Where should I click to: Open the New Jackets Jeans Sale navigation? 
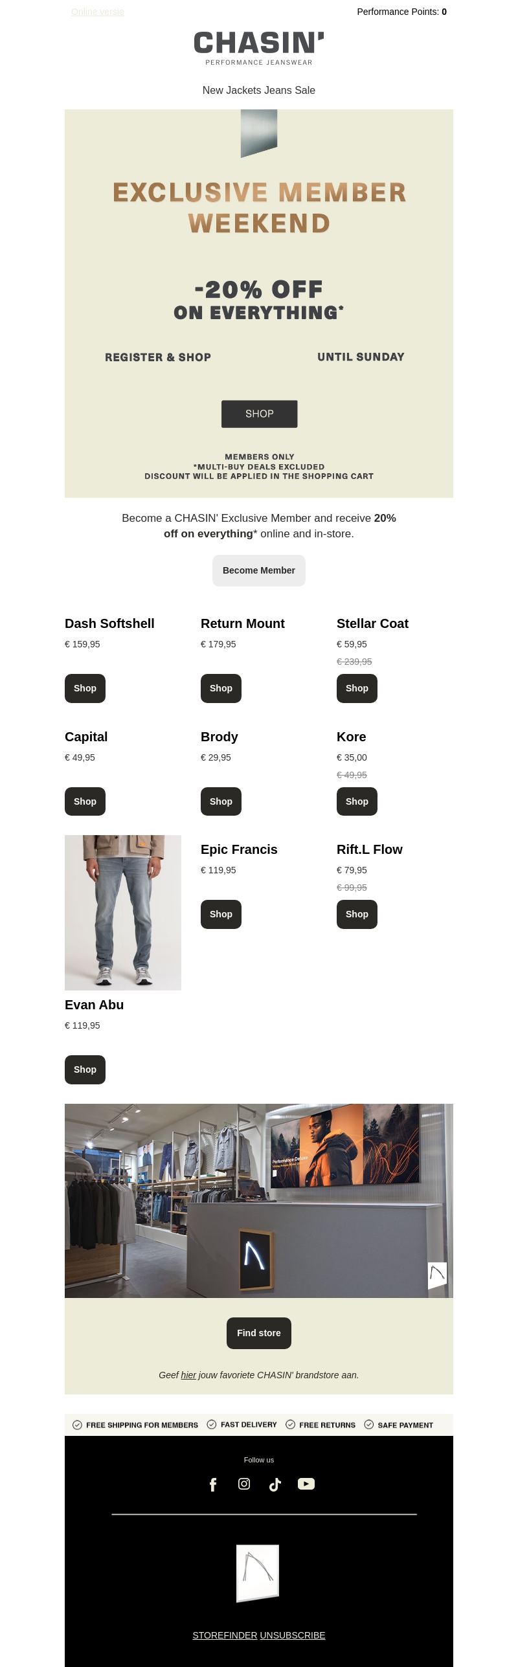[259, 90]
